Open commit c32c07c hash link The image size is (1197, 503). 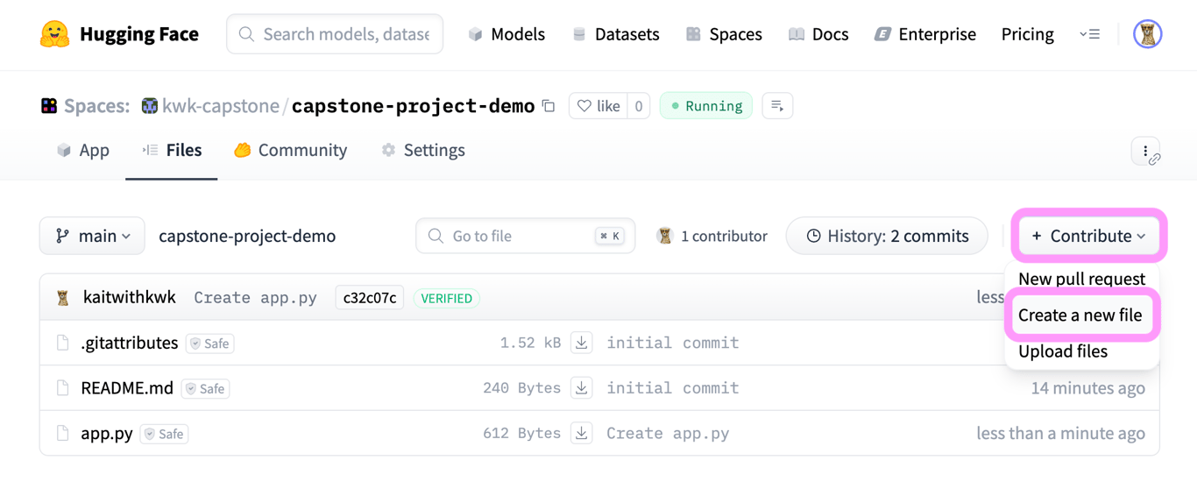(369, 298)
